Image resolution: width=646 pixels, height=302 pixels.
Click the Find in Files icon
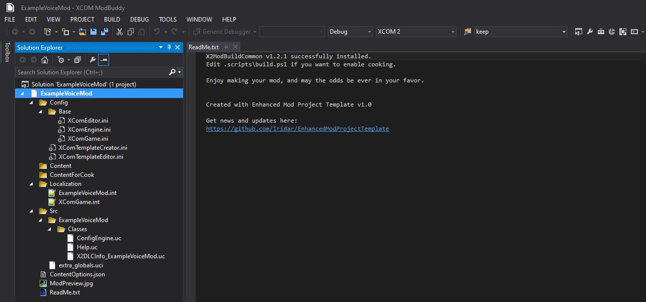(468, 32)
